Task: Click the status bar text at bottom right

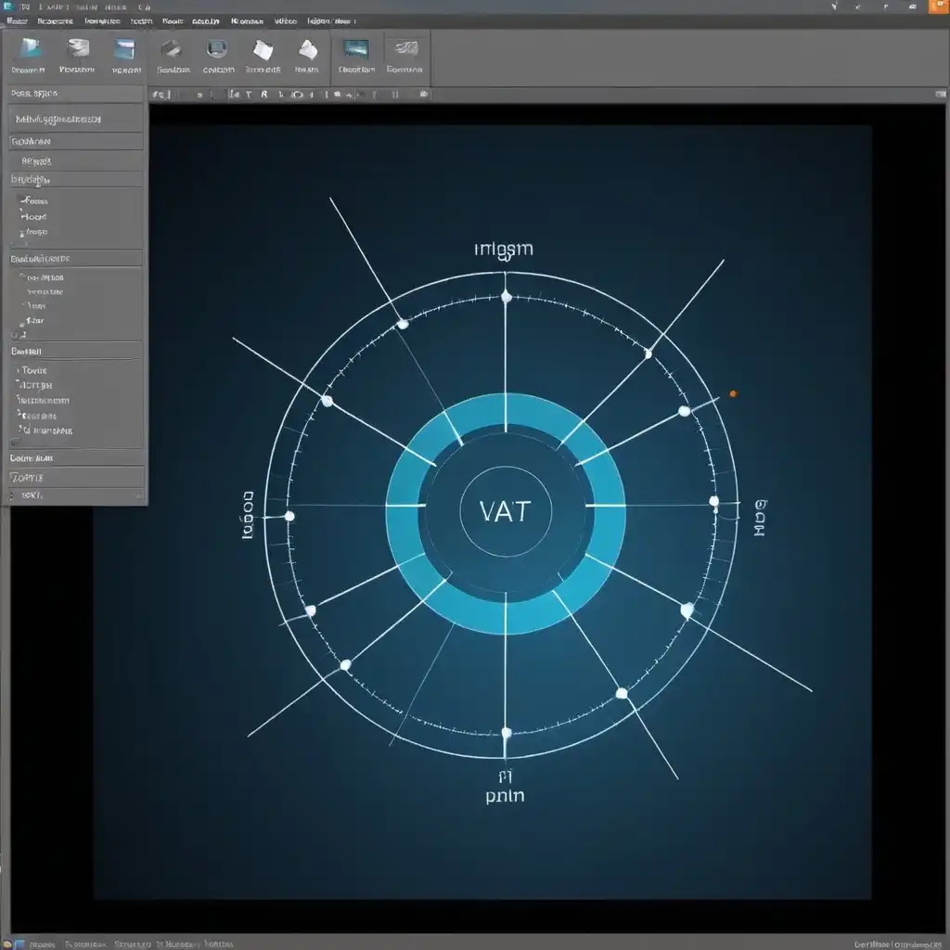Action: 897,944
